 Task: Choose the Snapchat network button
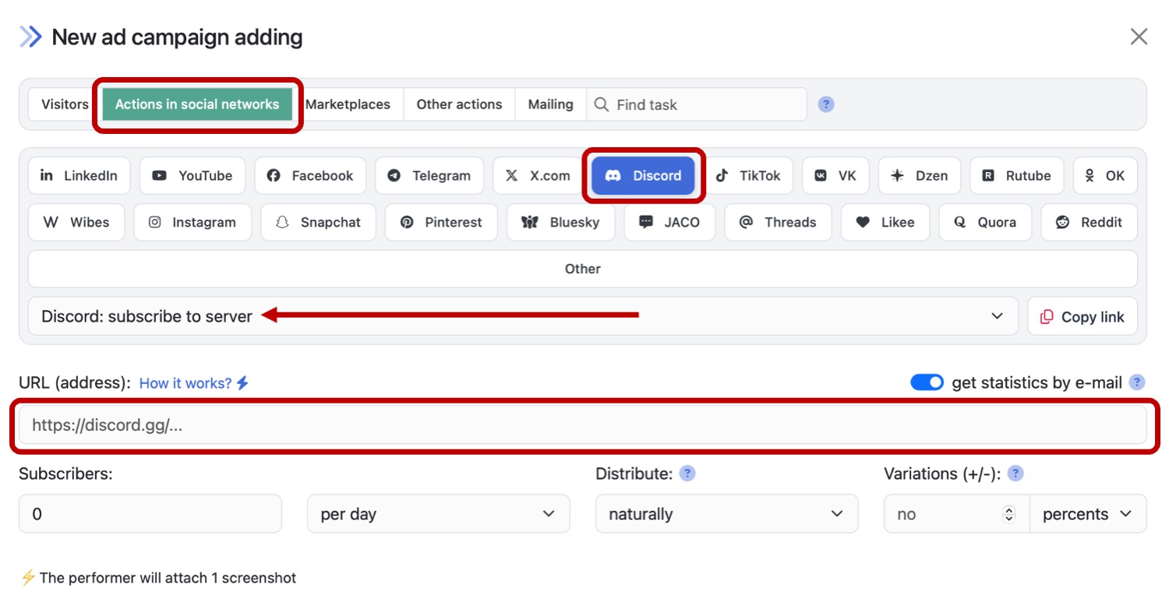318,222
